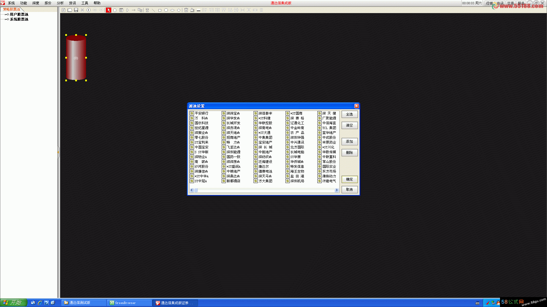The image size is (547, 307).
Task: Select stock TCL 集团
Action: pyautogui.click(x=327, y=128)
